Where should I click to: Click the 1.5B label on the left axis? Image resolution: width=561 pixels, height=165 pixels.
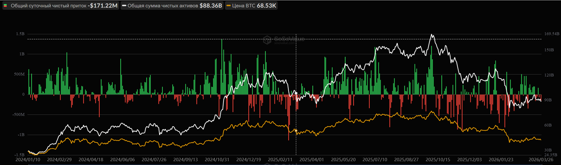(20, 34)
